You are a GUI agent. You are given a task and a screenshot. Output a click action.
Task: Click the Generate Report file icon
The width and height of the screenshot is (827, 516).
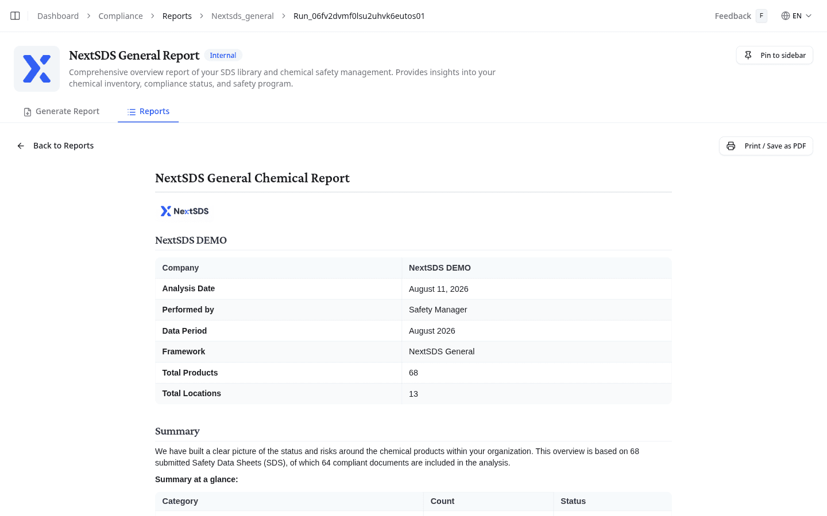(x=28, y=112)
